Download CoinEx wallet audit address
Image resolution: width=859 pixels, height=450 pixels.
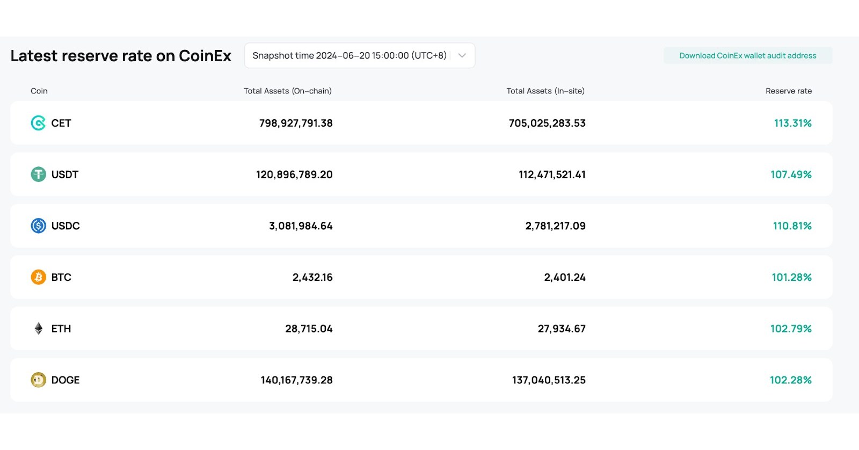tap(747, 56)
